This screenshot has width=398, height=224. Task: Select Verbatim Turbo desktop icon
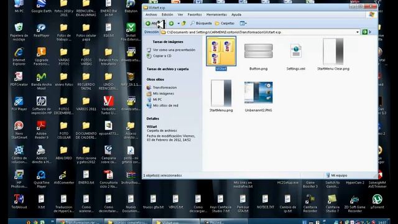108,105
